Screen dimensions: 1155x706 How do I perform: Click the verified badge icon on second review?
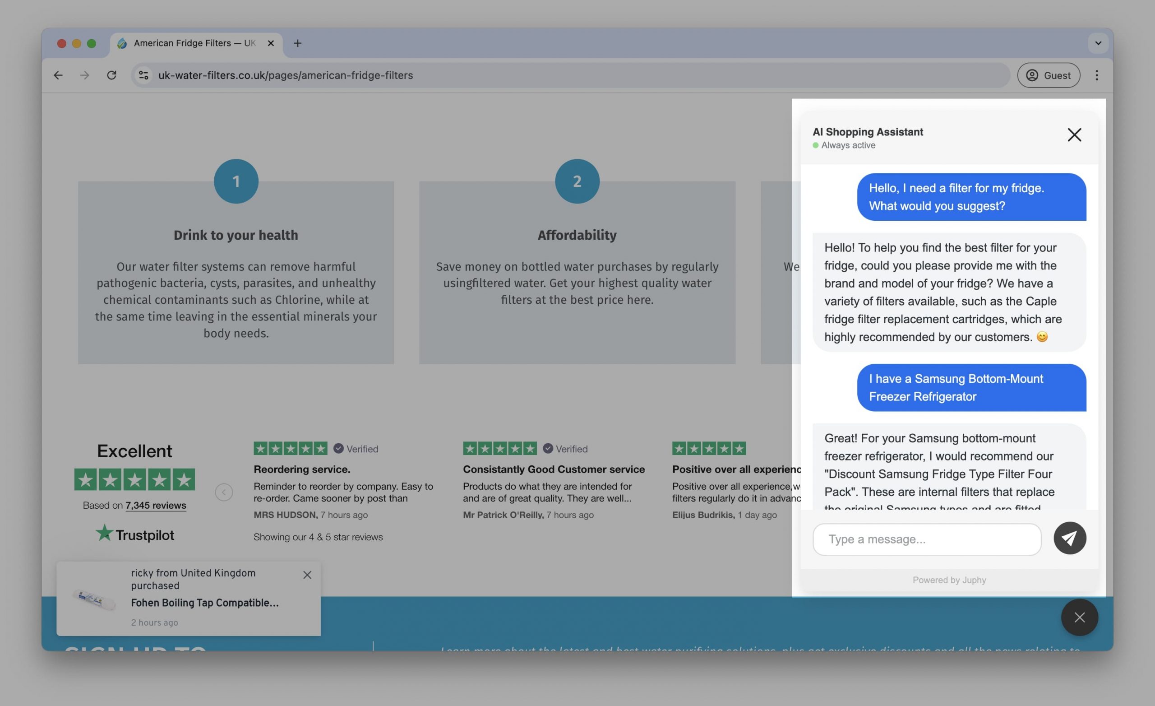[548, 448]
